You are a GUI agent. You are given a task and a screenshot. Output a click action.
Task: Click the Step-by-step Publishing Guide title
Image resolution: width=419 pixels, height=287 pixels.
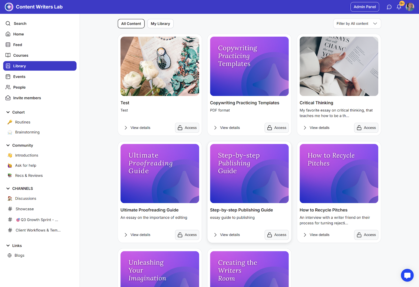pos(241,210)
